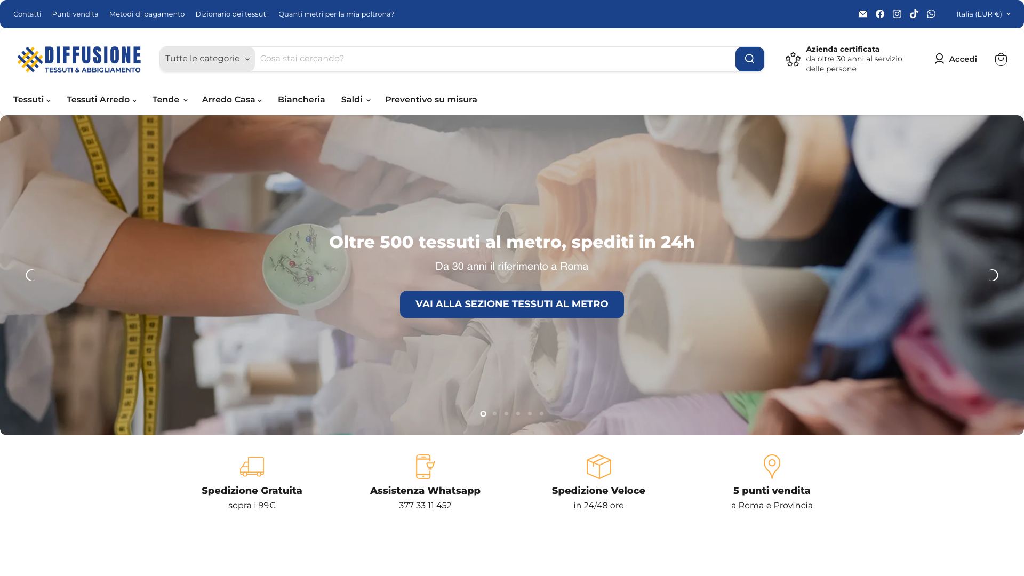Click the Diffusione Tessuti logo
This screenshot has height=576, width=1024.
79,59
